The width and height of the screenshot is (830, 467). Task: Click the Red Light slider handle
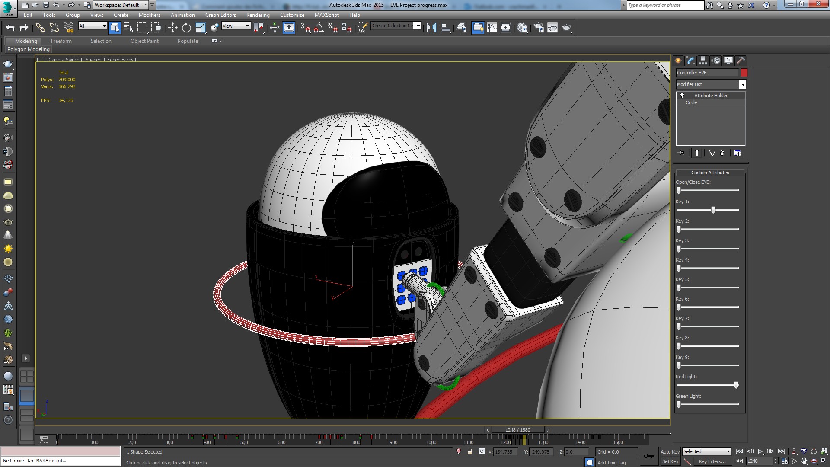click(736, 385)
